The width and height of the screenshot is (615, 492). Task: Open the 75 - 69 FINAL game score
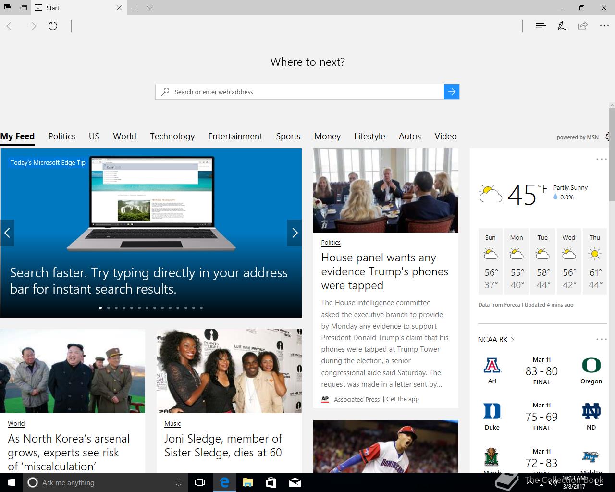point(541,417)
